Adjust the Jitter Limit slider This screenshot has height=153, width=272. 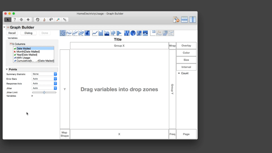[44, 92]
